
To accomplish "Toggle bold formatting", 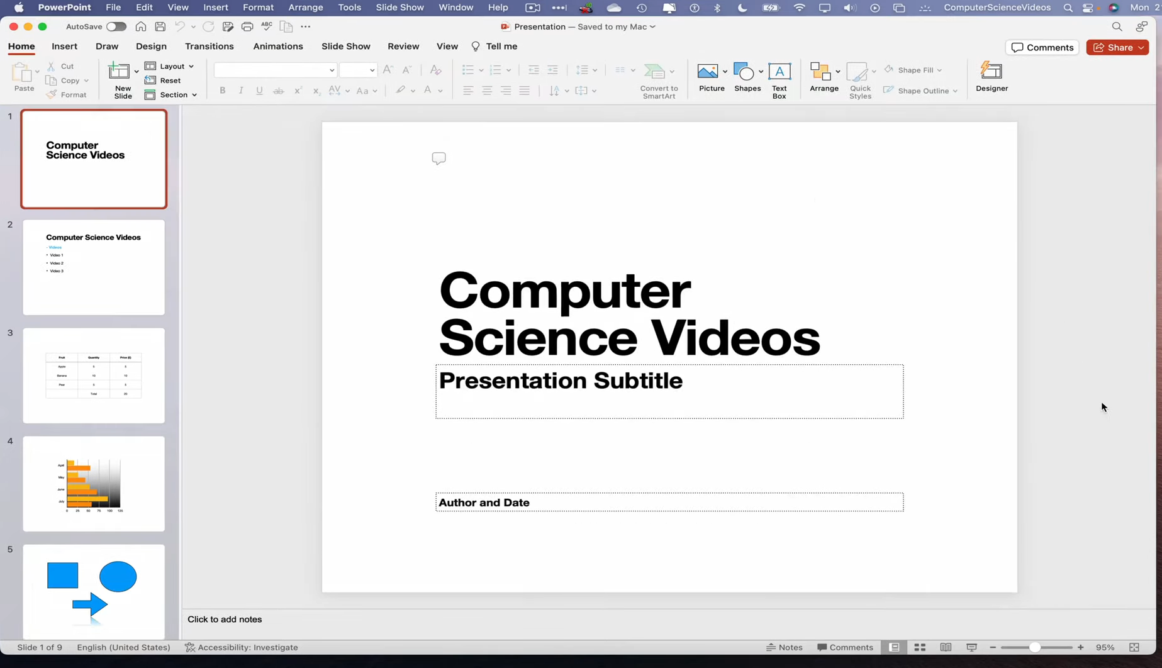I will (222, 91).
